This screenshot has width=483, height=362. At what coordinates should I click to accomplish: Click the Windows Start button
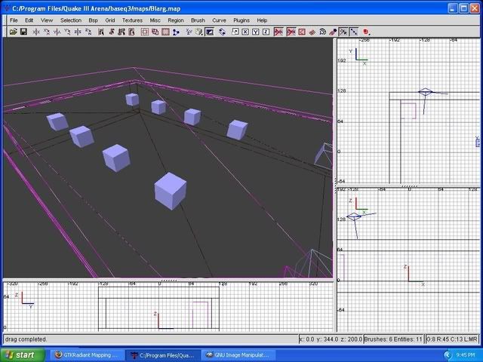(20, 354)
